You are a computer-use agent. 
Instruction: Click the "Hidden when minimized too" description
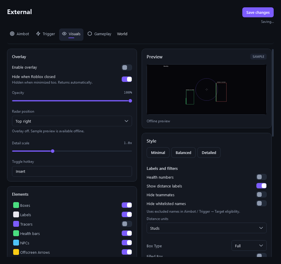[x=52, y=82]
